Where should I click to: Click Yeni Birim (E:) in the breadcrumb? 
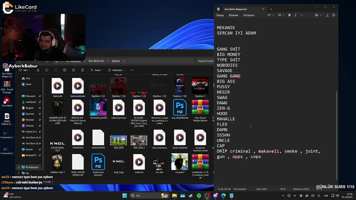(96, 61)
